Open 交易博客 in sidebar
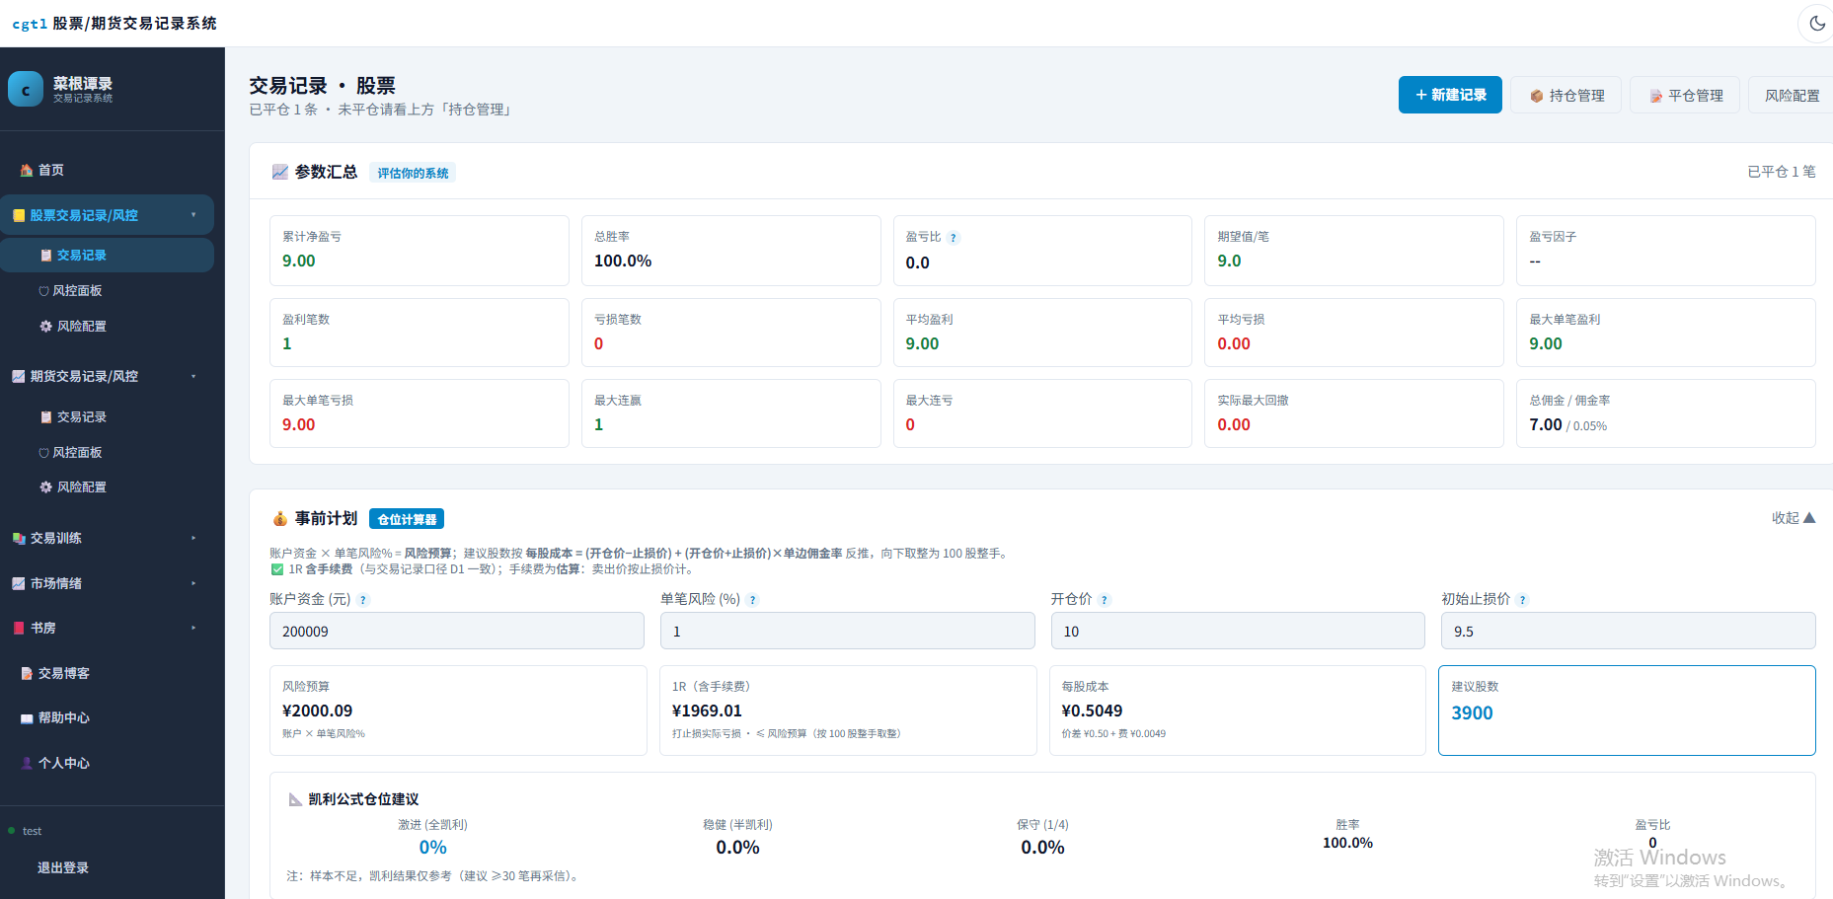The height and width of the screenshot is (899, 1833). click(x=107, y=673)
